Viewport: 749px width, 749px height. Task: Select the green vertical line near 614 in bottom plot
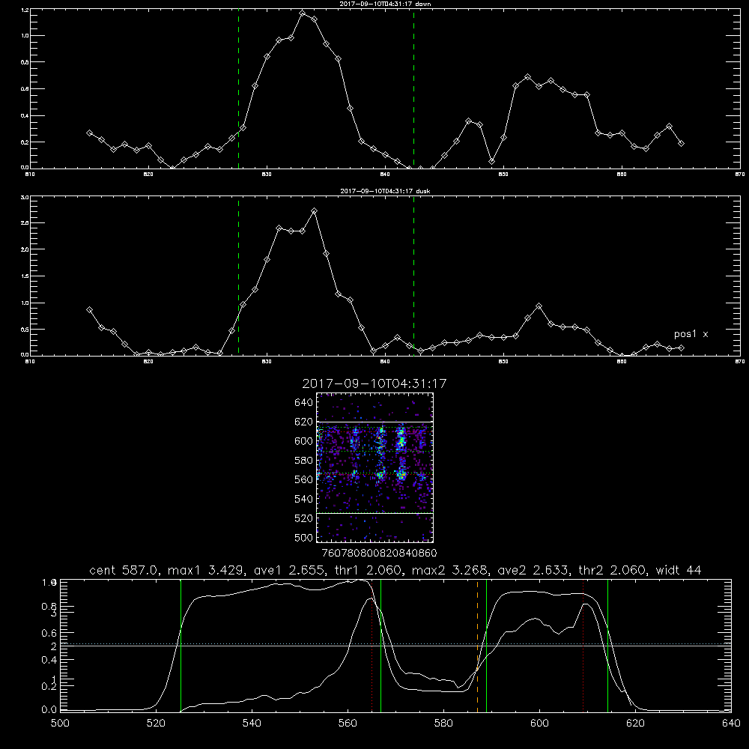(x=607, y=646)
